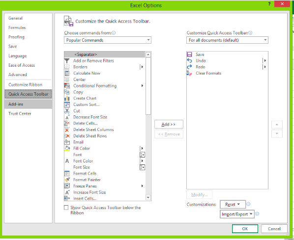Click the Add >> button
Screen dimensions: 294x240
click(x=169, y=124)
